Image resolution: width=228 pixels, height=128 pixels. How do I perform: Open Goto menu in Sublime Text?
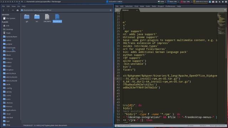click(x=148, y=6)
